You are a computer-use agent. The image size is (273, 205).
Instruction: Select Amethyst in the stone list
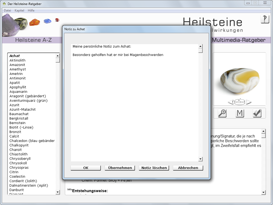18,69
